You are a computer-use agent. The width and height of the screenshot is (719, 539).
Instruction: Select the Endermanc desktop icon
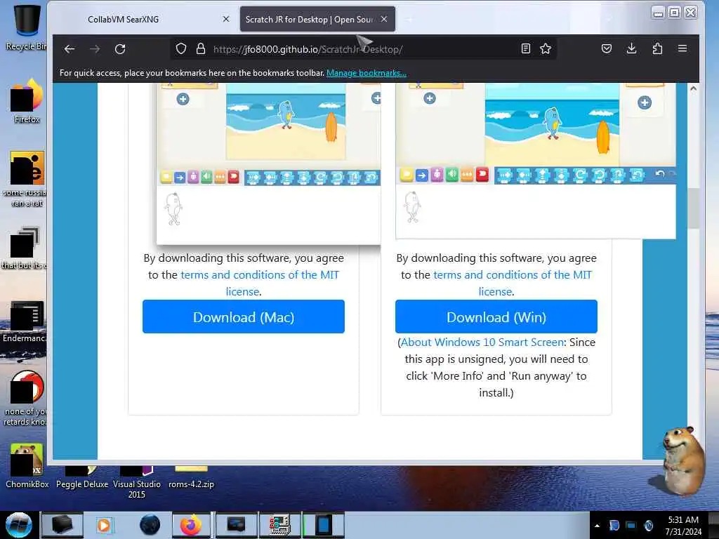point(25,321)
